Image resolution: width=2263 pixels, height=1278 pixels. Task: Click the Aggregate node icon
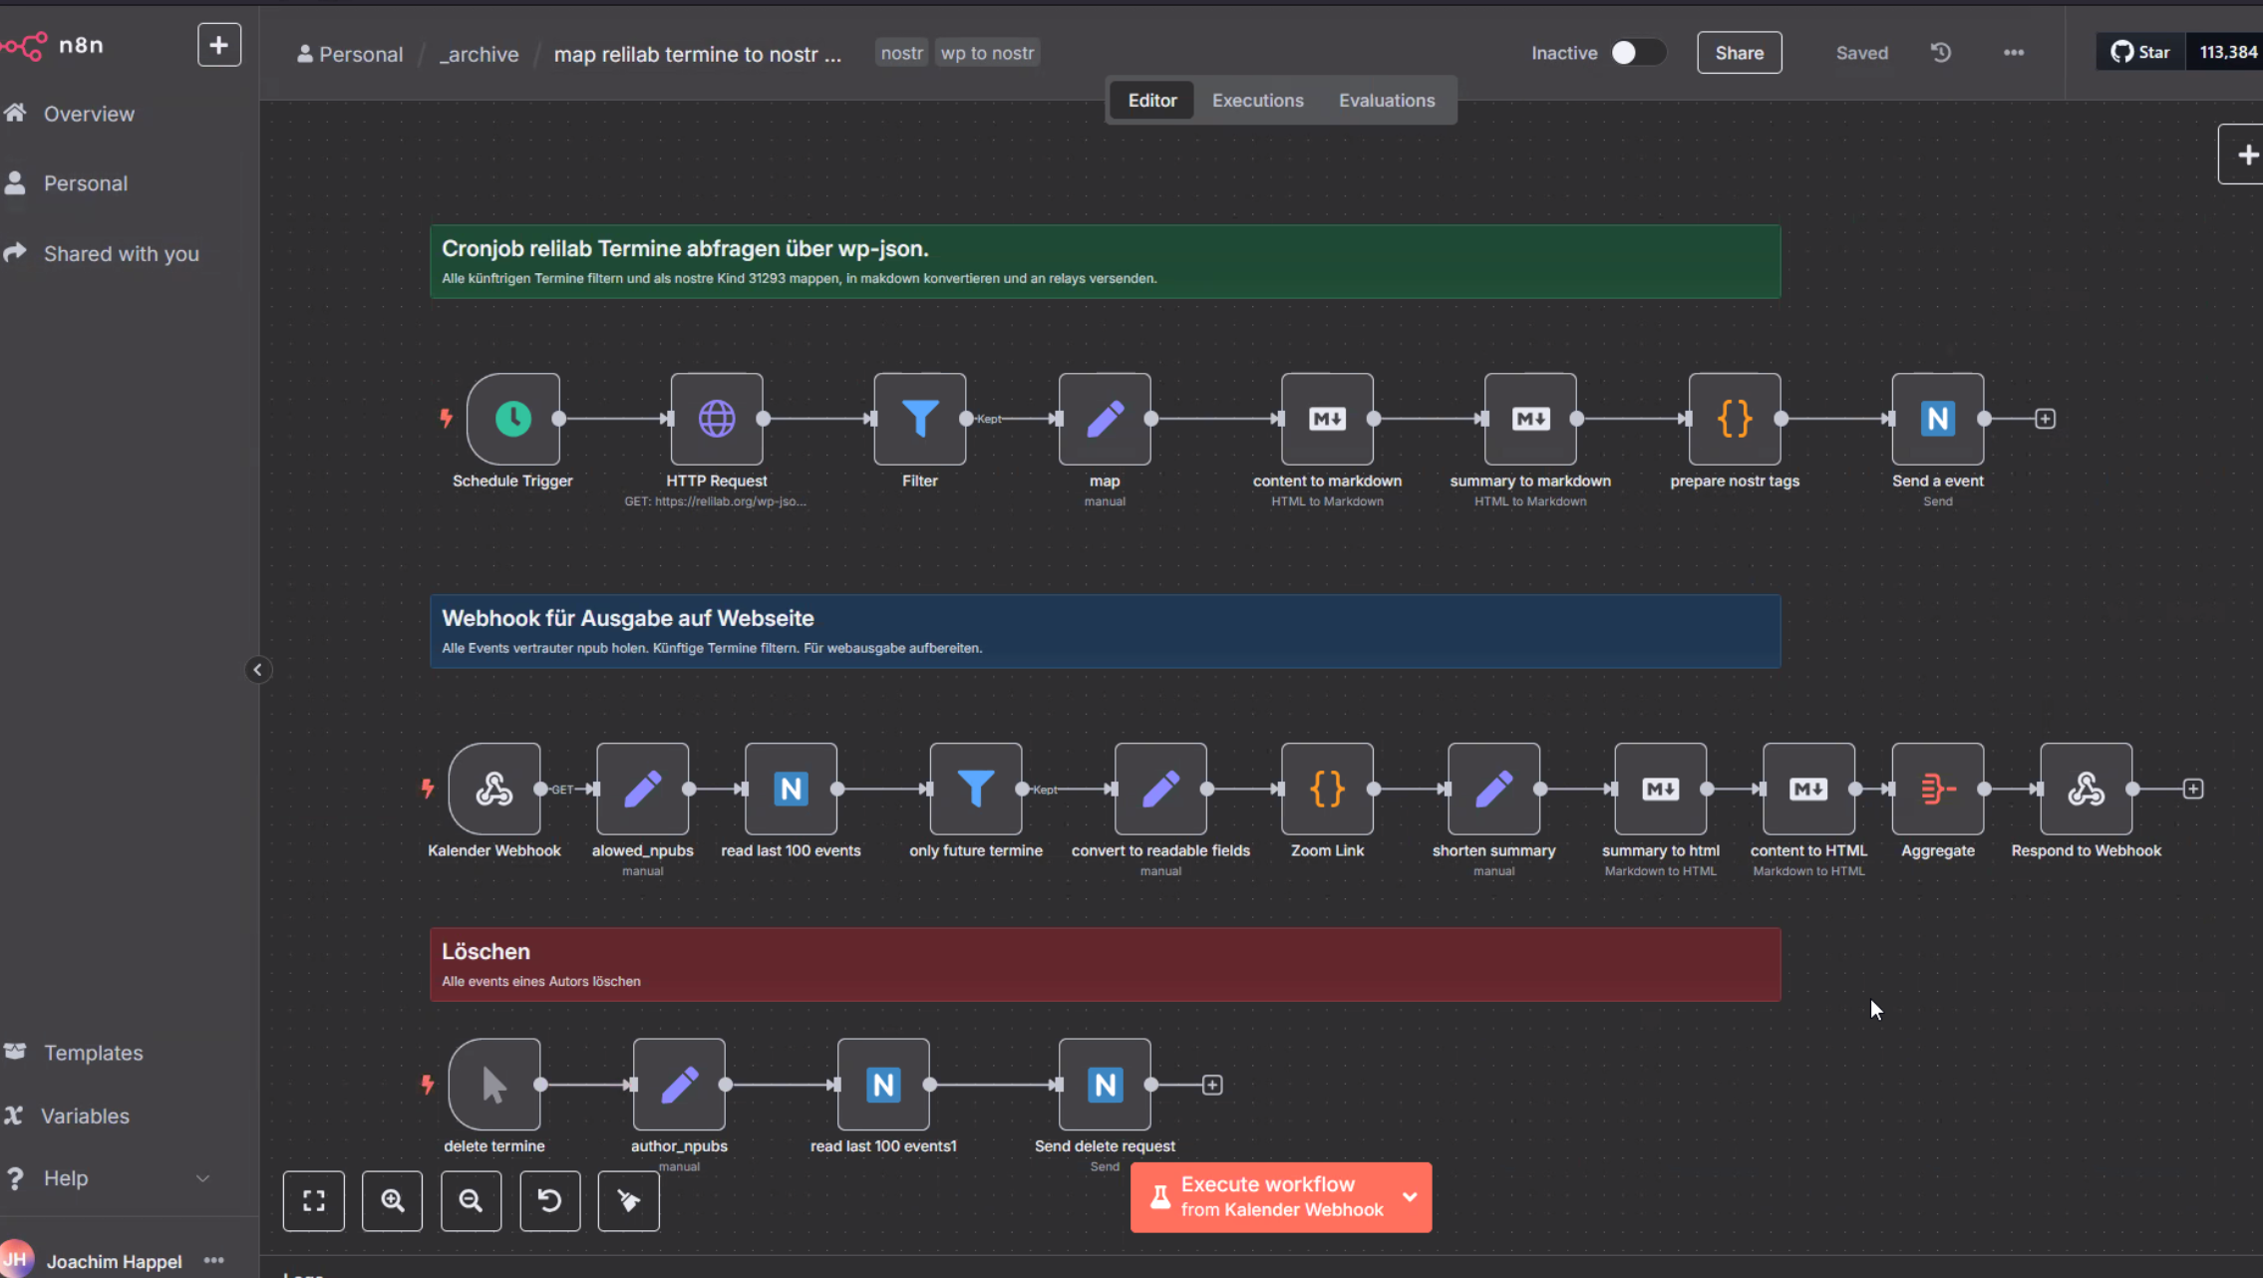(1937, 789)
